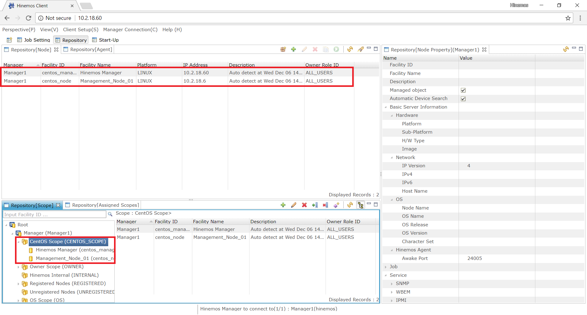
Task: Switch to the Repository[Agent] tab
Action: click(x=88, y=49)
